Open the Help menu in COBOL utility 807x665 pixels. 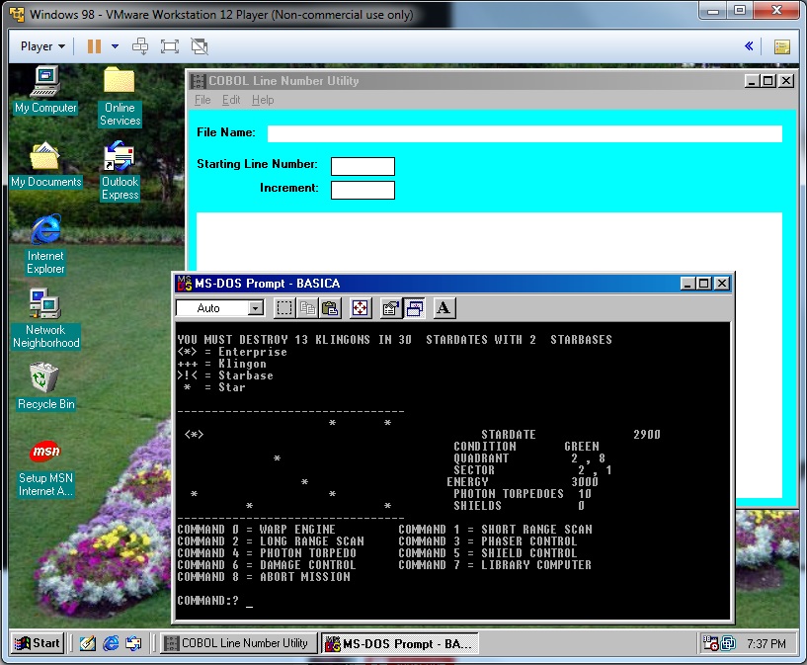tap(263, 100)
